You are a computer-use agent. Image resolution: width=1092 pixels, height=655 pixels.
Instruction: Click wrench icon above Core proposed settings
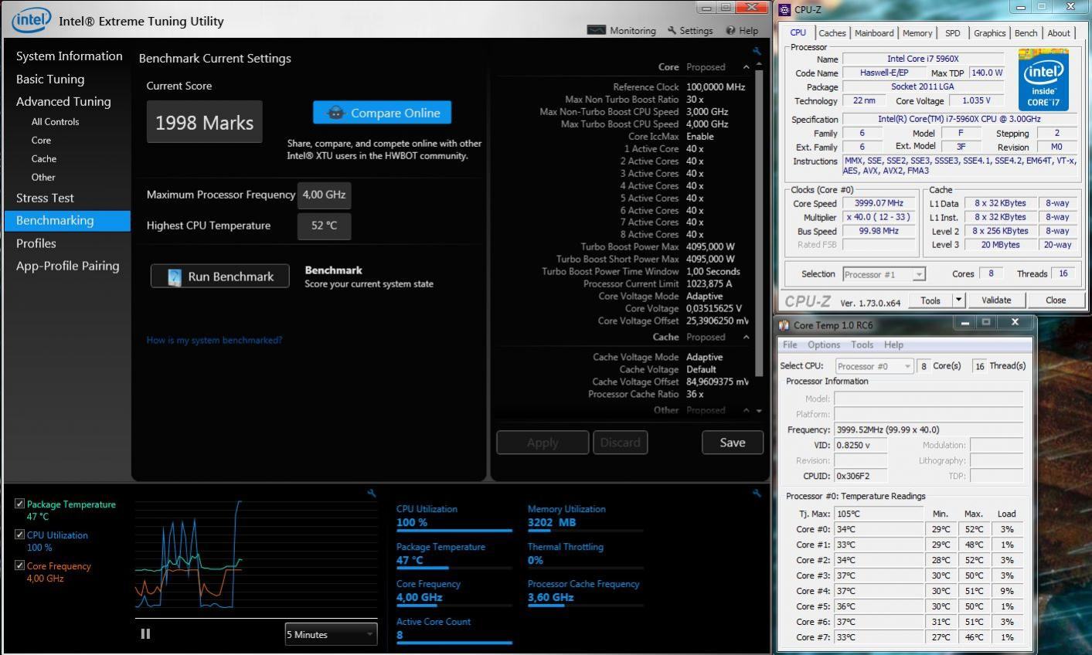(757, 51)
